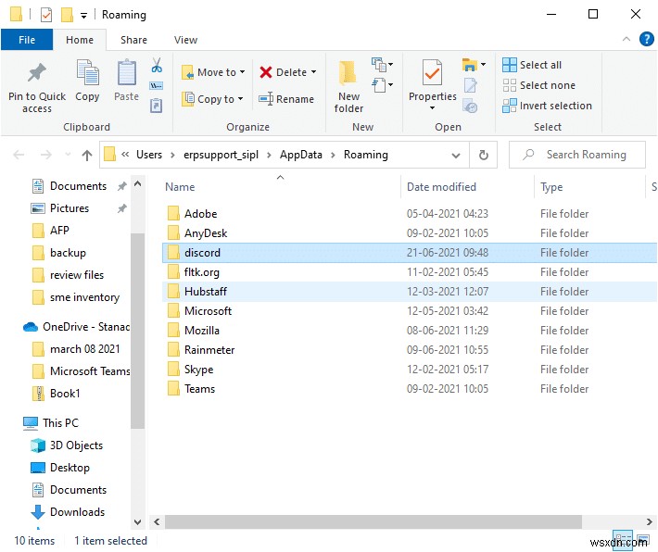Open the AFP folder in sidebar
Viewport: 658px width, 552px height.
pyautogui.click(x=59, y=231)
